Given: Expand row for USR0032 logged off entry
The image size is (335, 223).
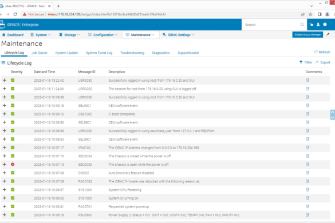Looking at the screenshot, I should tap(4, 89).
